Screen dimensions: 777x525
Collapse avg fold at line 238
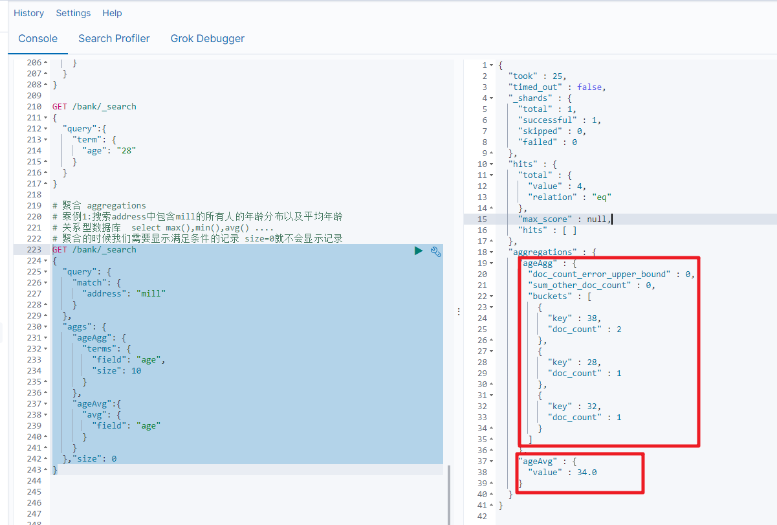point(45,415)
